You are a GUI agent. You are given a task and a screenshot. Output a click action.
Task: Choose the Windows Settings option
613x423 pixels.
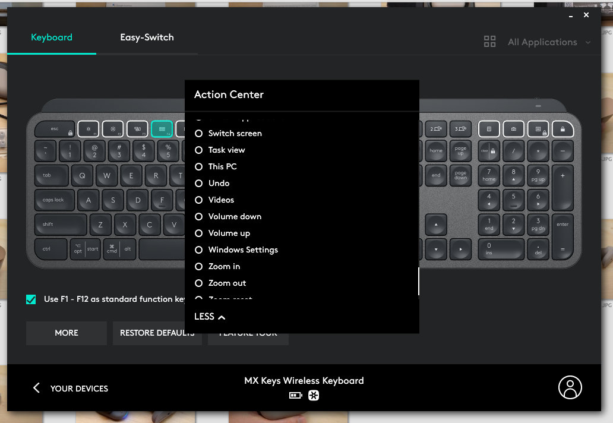pyautogui.click(x=236, y=250)
